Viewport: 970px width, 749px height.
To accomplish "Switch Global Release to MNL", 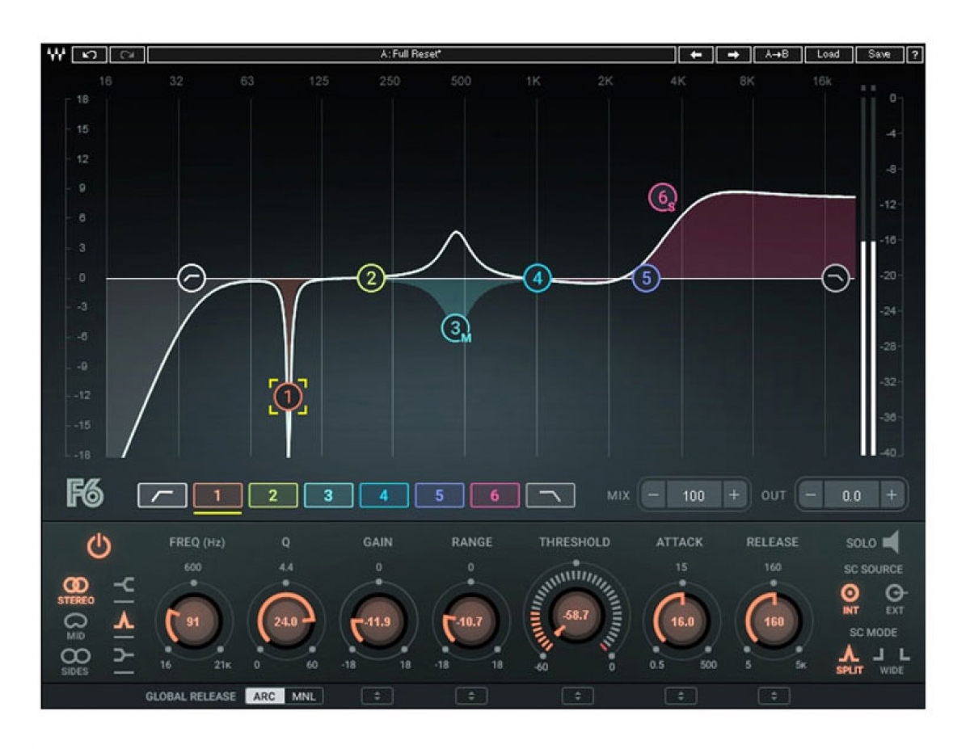I will [304, 696].
